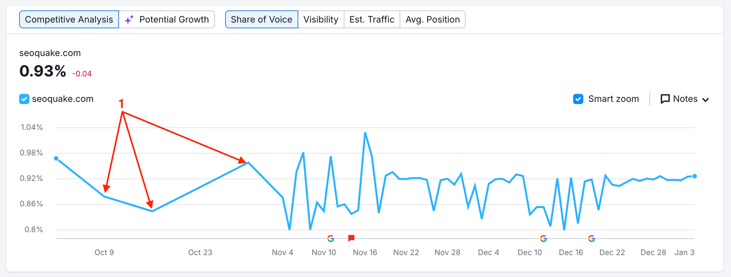Click the 0.93% share of voice value
The height and width of the screenshot is (277, 731).
[43, 71]
